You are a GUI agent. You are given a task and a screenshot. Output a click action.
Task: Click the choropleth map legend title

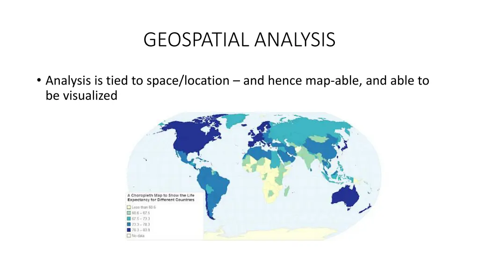click(161, 198)
